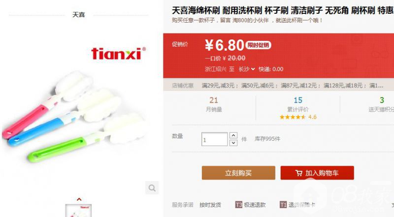This screenshot has height=217, width=394.
Task: Increase quantity with the up arrow
Action: [x=233, y=135]
